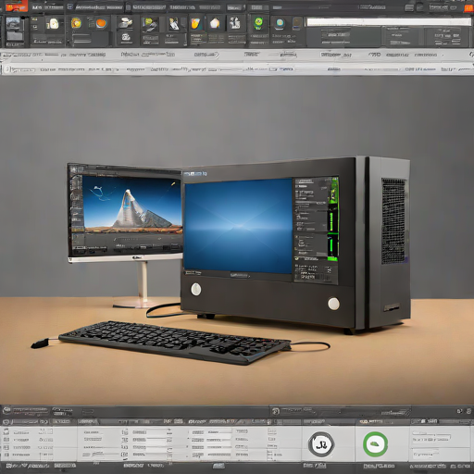Image resolution: width=474 pixels, height=474 pixels.
Task: Select the yellow-green note and pencil icon
Action: pos(150,24)
